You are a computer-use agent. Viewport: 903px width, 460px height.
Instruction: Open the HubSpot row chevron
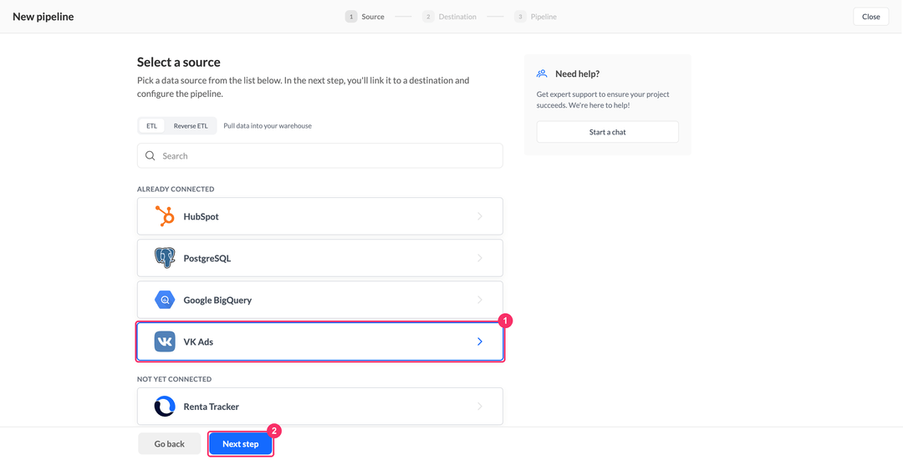click(x=480, y=216)
